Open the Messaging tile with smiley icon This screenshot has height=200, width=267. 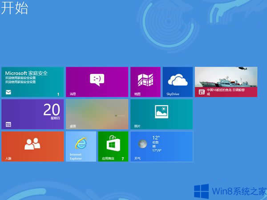click(97, 82)
